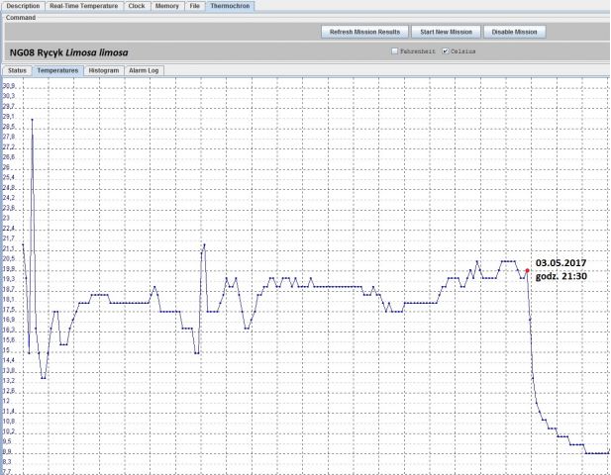Click the NG08 Rycyk Limosa limosa title
The image size is (611, 475).
coord(70,51)
